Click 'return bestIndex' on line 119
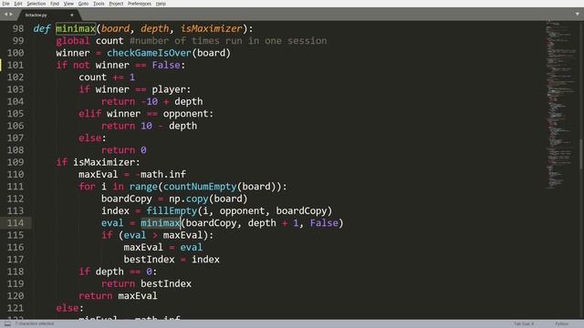The width and height of the screenshot is (584, 328). (x=146, y=283)
